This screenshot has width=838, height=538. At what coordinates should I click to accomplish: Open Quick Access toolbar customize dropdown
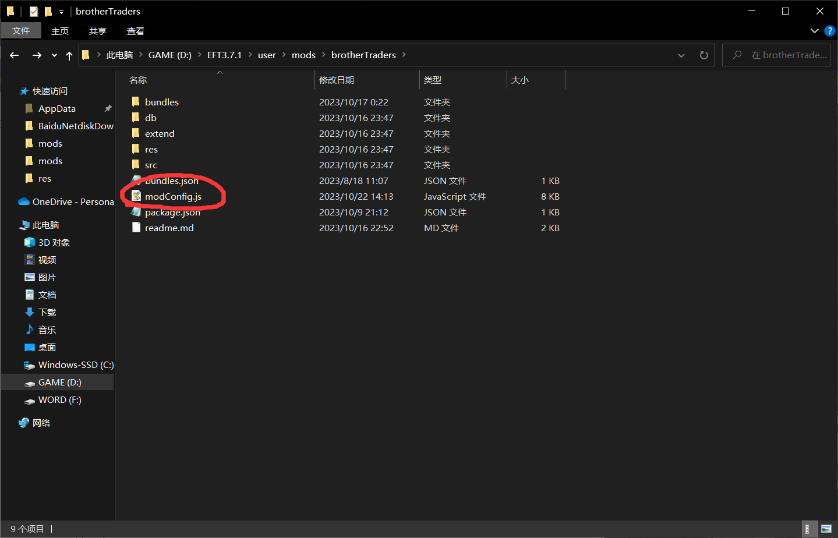click(x=61, y=12)
